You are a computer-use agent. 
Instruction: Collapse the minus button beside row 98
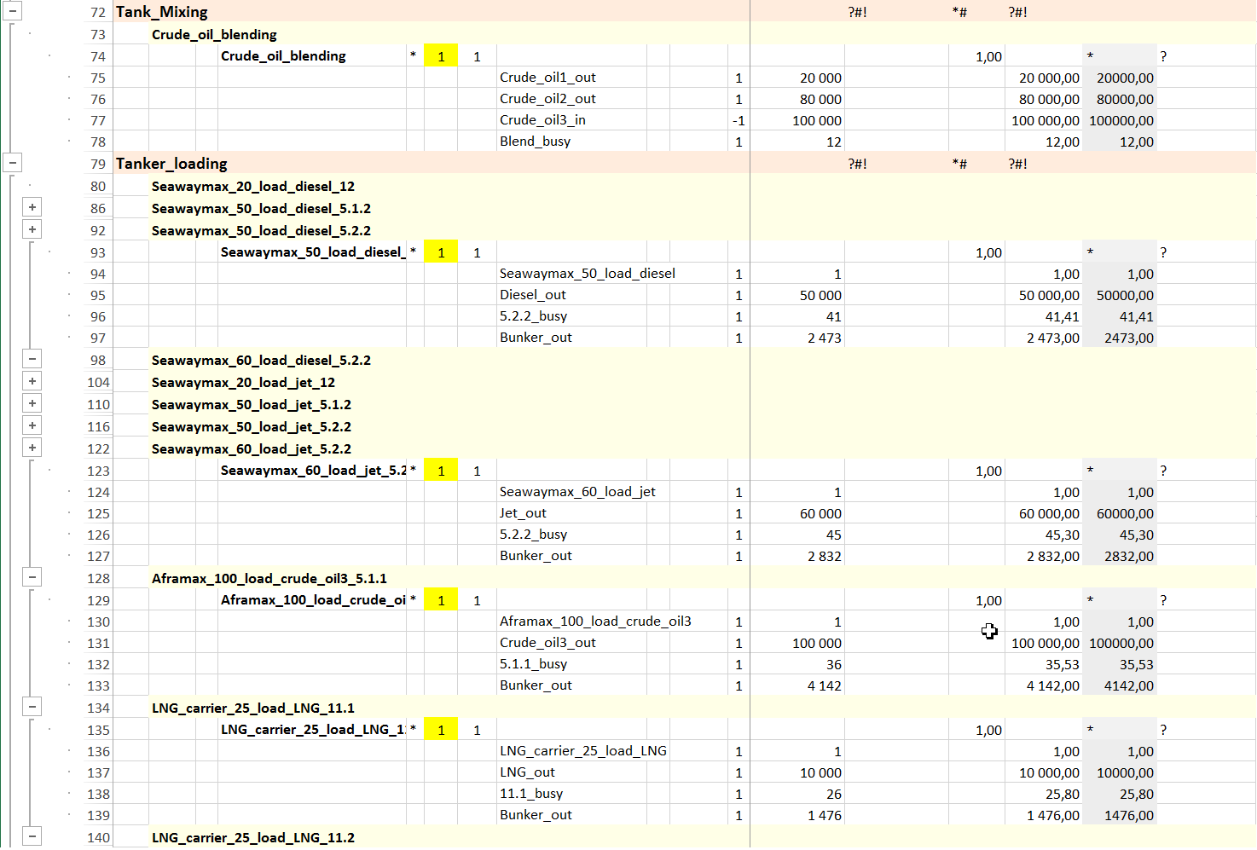32,359
